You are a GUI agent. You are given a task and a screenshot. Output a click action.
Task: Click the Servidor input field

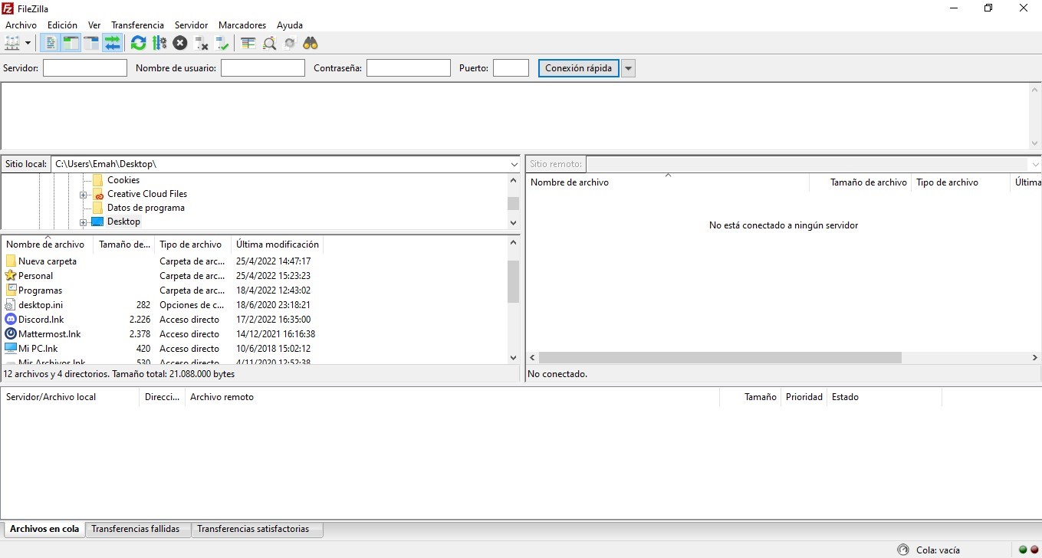click(x=84, y=68)
